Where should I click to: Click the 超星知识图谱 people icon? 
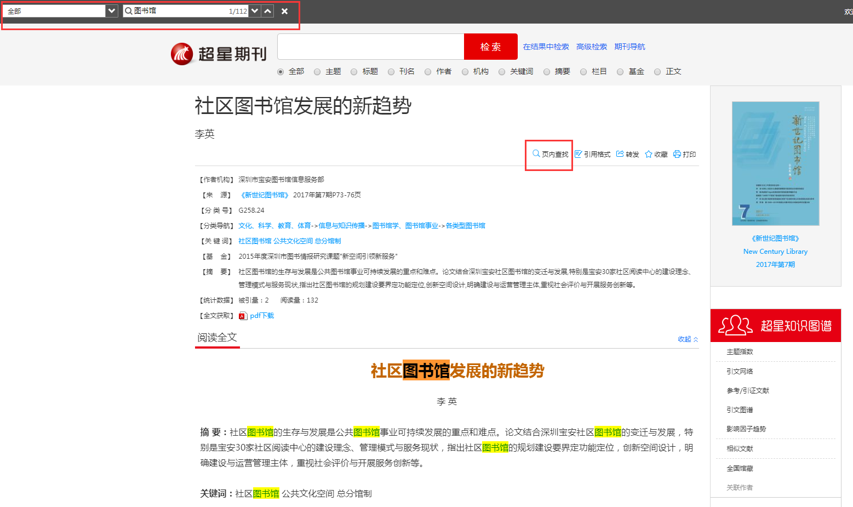[734, 325]
